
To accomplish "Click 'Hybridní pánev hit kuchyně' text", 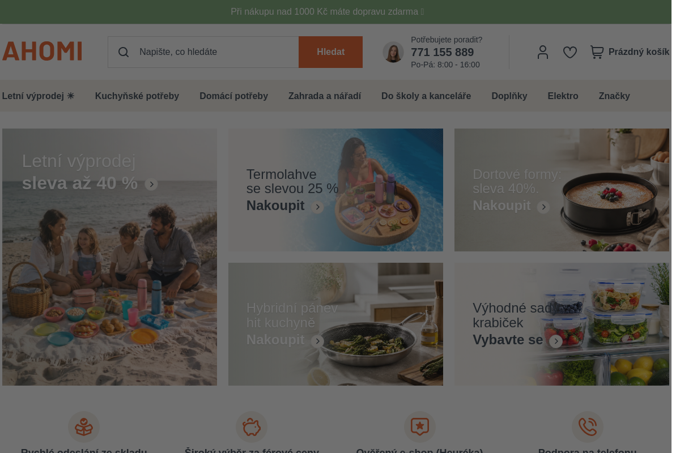I will coord(292,315).
